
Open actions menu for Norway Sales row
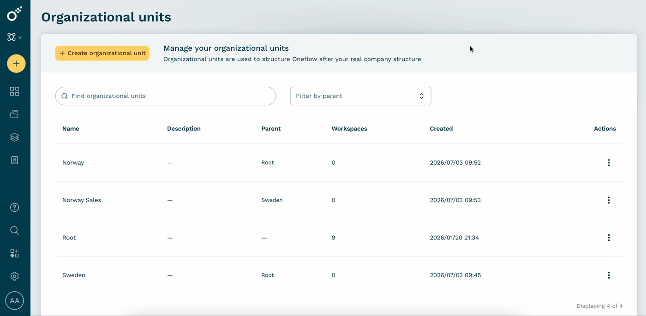609,200
